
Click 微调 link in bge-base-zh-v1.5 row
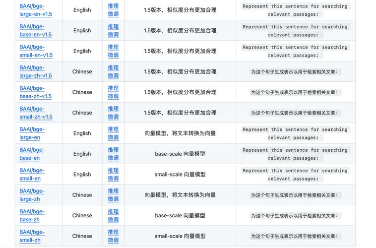tap(113, 96)
